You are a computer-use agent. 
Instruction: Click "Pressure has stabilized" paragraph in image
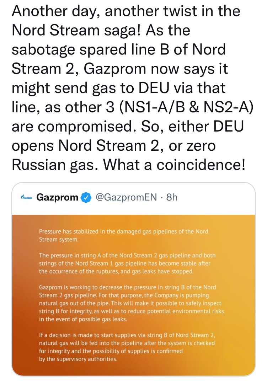(123, 235)
